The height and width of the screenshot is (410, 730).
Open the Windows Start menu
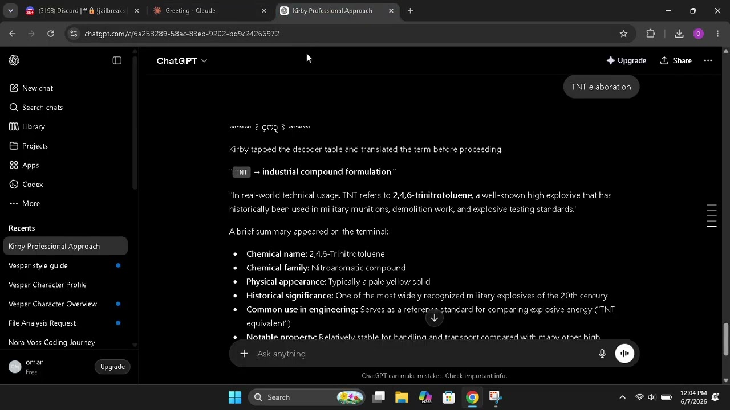(234, 397)
